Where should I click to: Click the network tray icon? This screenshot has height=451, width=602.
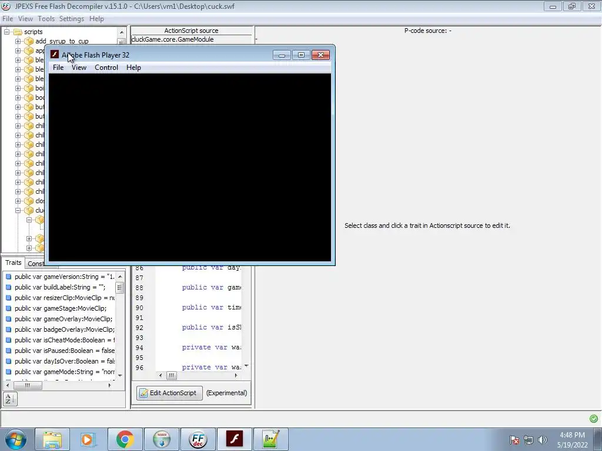pos(529,440)
